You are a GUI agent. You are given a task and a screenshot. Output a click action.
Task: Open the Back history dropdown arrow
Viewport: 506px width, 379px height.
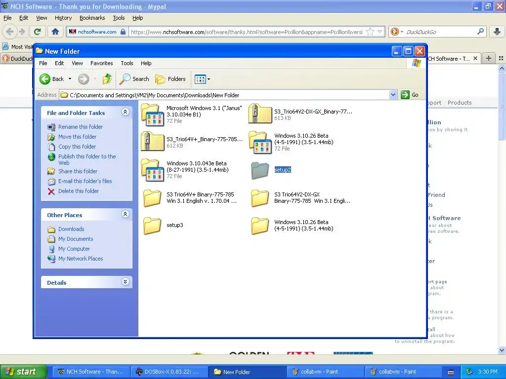point(70,79)
